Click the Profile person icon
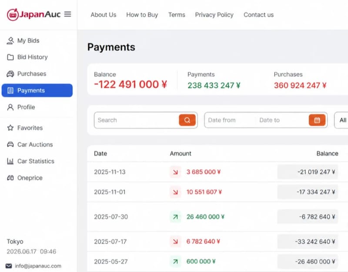The height and width of the screenshot is (272, 348). [10, 107]
